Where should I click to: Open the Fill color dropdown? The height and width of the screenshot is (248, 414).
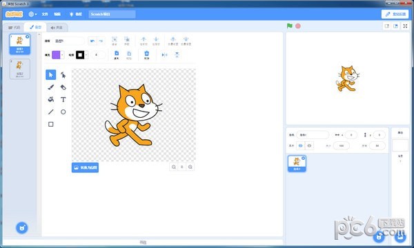(x=62, y=55)
